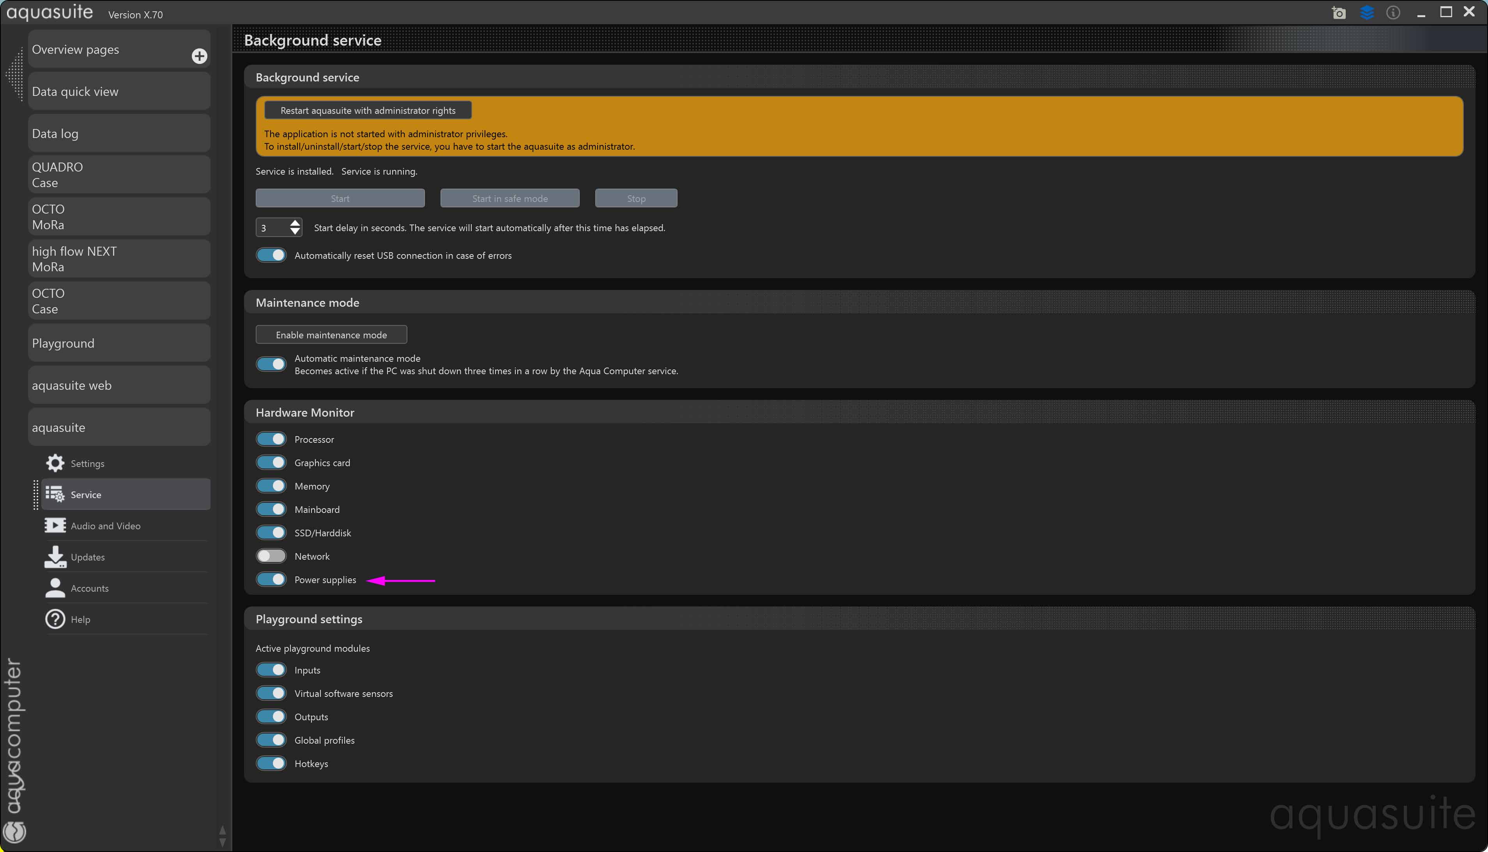Viewport: 1488px width, 852px height.
Task: Collapse the aquasuite sidebar section
Action: pyautogui.click(x=119, y=427)
